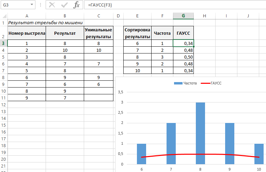Click into the formula bar with =ГАУСС(F3)

tap(170, 5)
